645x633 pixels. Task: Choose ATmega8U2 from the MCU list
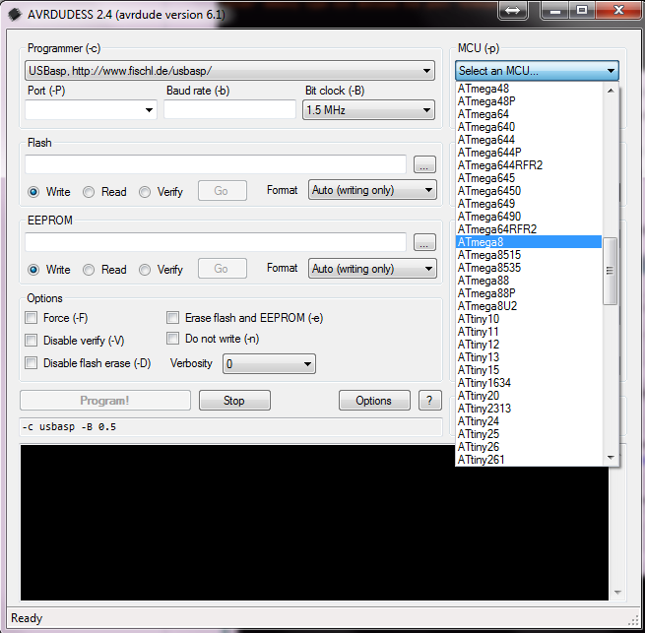pos(529,306)
